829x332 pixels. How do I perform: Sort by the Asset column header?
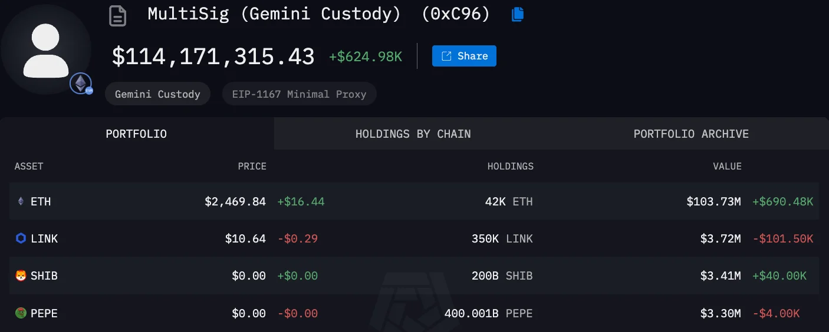29,166
